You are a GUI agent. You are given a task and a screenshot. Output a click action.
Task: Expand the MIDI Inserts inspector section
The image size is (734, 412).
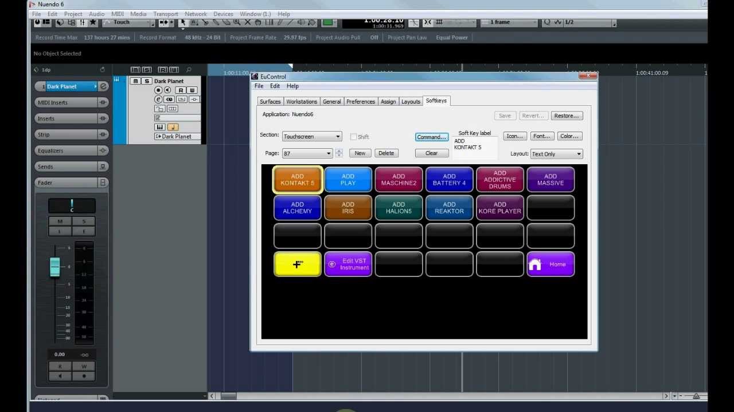(x=72, y=102)
